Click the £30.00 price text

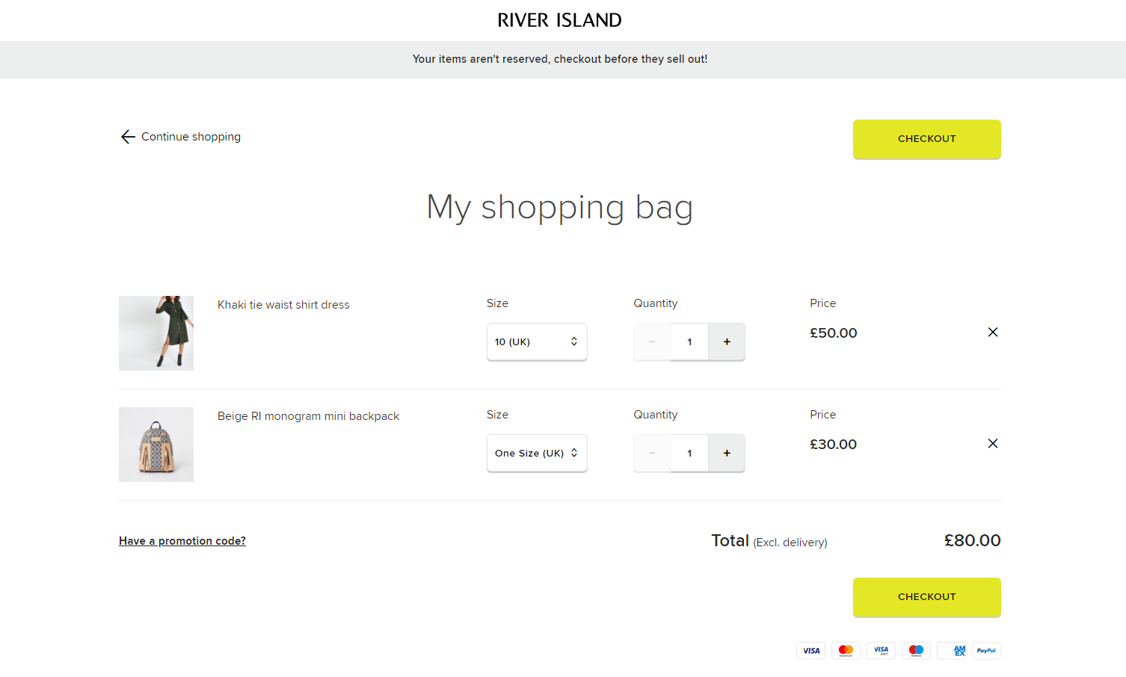click(834, 445)
